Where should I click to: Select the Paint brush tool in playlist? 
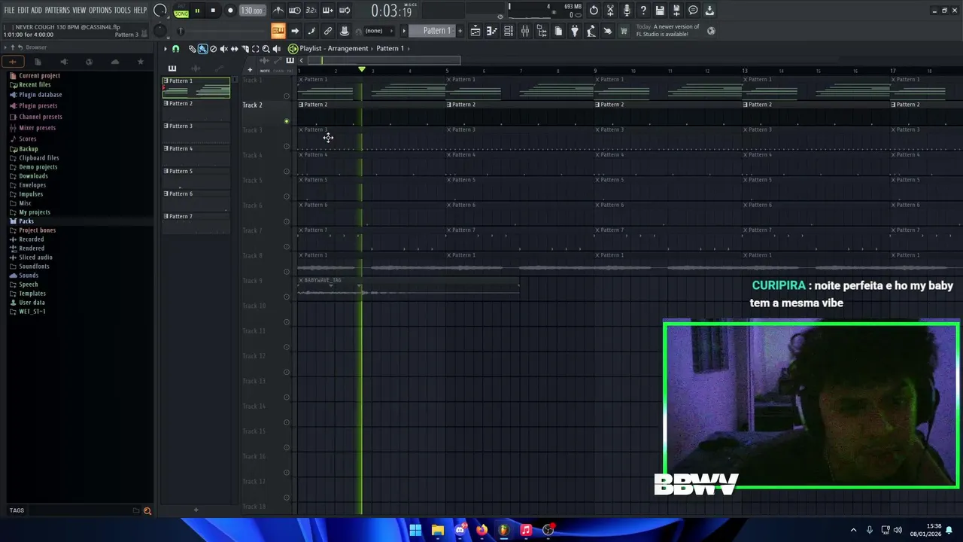click(202, 49)
